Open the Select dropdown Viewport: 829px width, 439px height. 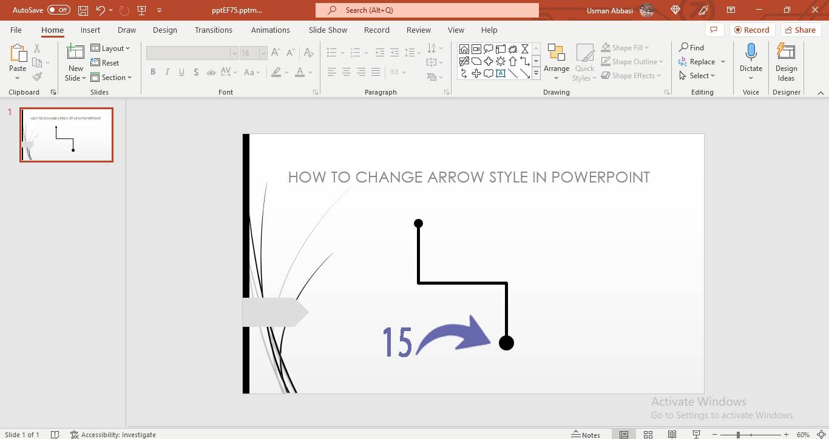click(697, 76)
